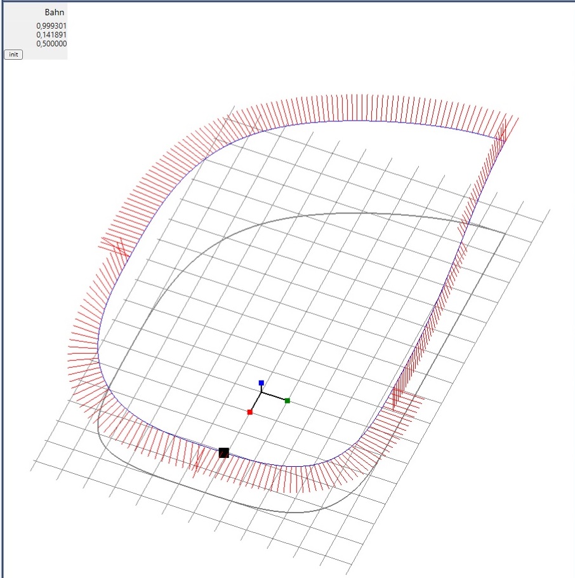Click the value 0,999301
Viewport: 575px width, 578px height.
(x=51, y=26)
